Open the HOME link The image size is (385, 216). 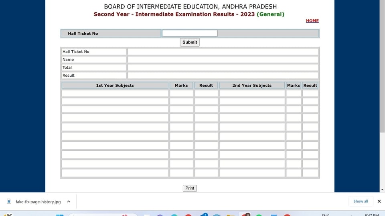312,21
